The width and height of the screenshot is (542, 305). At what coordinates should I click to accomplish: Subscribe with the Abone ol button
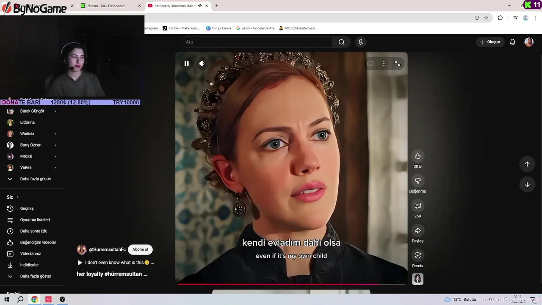click(140, 250)
